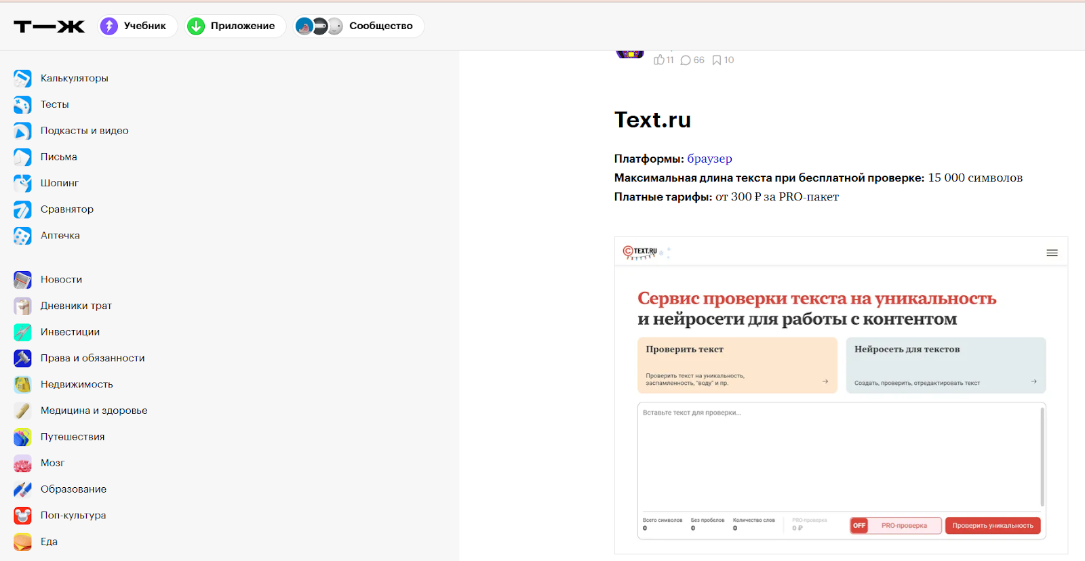Image resolution: width=1085 pixels, height=561 pixels.
Task: Open the Приложение download page
Action: click(232, 26)
